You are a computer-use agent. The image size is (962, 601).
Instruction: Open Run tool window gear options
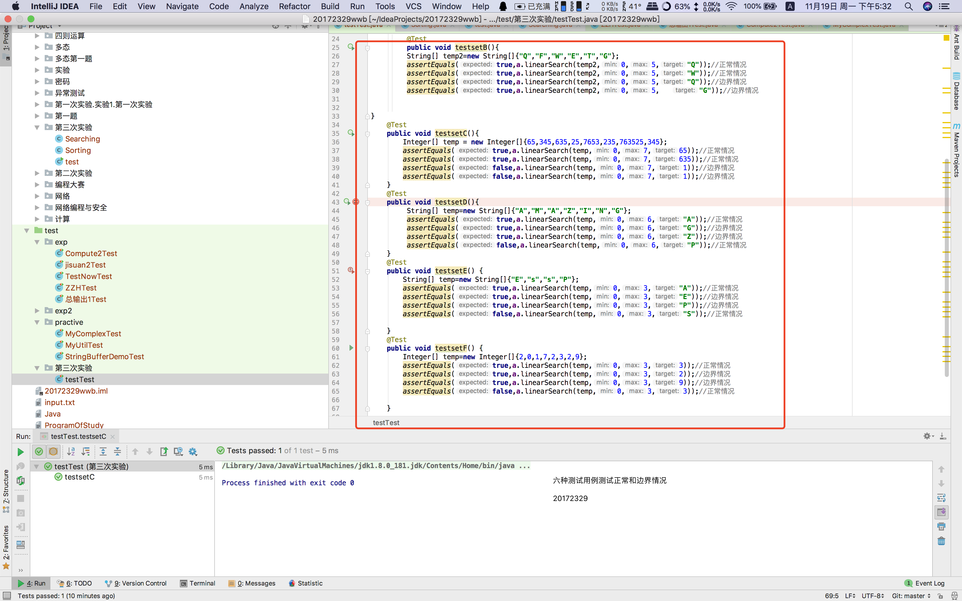[x=928, y=436]
